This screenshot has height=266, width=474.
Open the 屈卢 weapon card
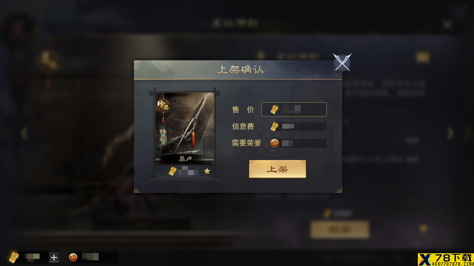tap(185, 128)
